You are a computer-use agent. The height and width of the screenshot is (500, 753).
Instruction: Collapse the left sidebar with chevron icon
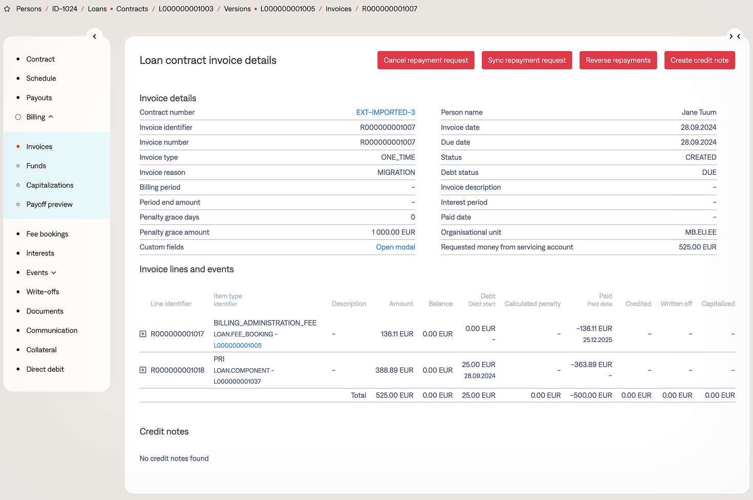click(95, 36)
